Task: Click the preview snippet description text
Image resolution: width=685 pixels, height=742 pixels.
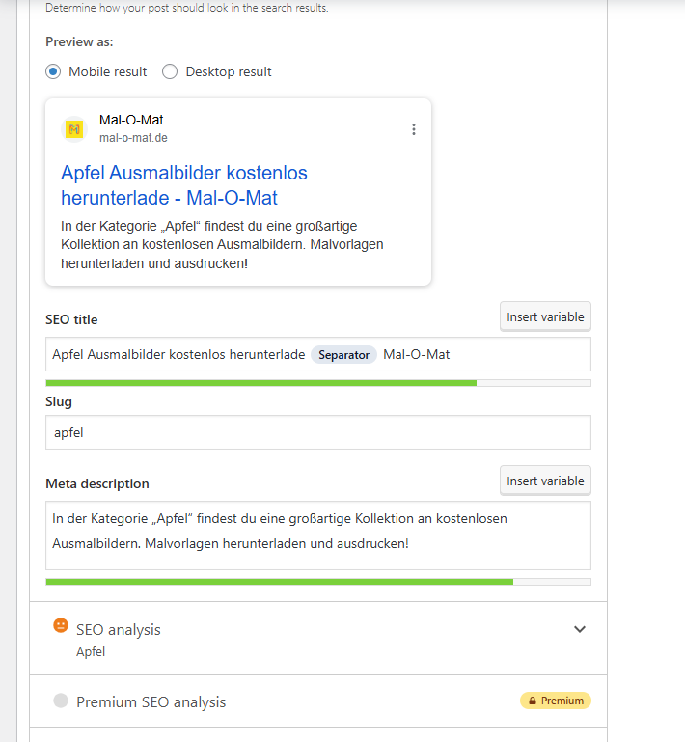Action: pos(222,244)
